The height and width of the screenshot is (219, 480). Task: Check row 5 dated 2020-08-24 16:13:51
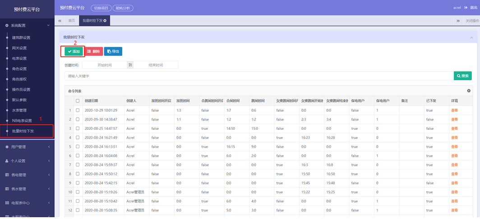click(x=78, y=146)
